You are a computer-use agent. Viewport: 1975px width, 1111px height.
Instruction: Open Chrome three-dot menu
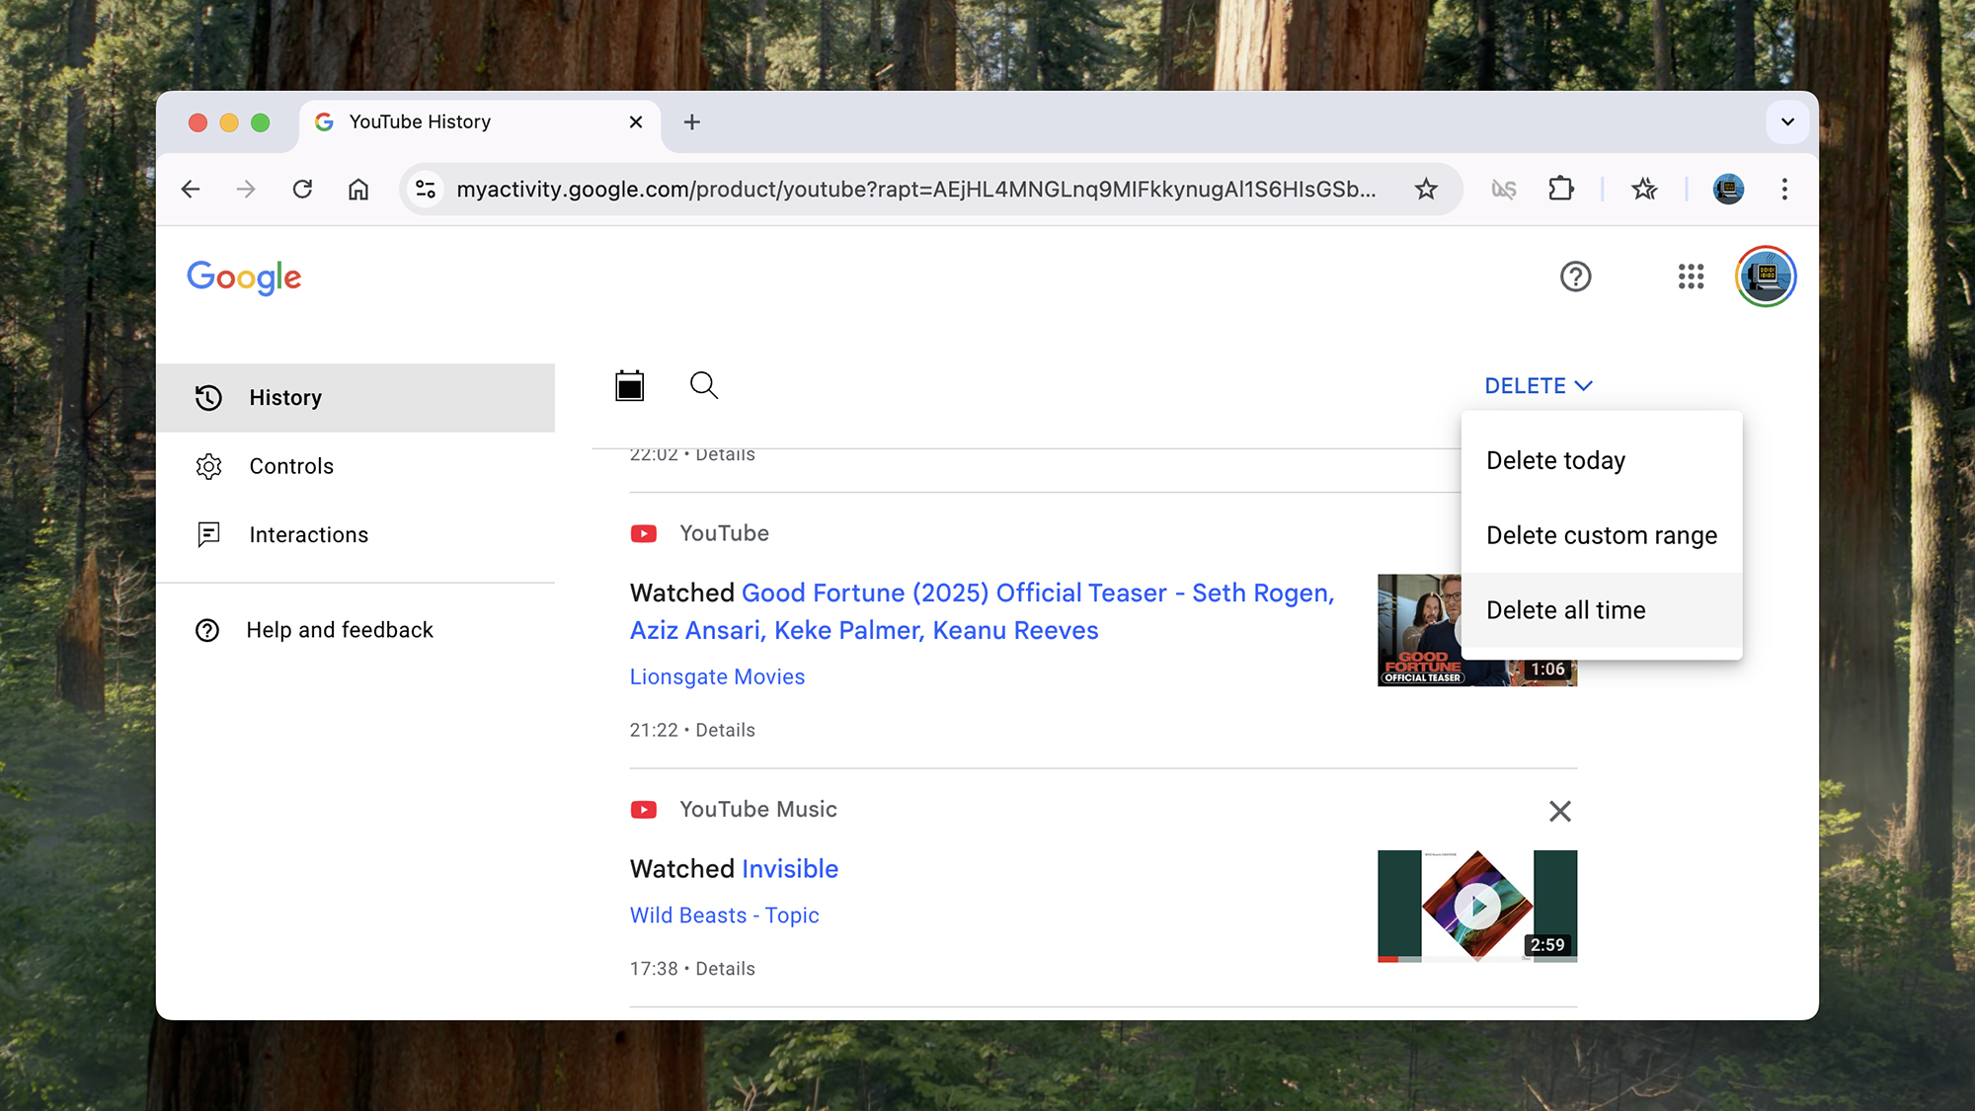click(x=1783, y=189)
